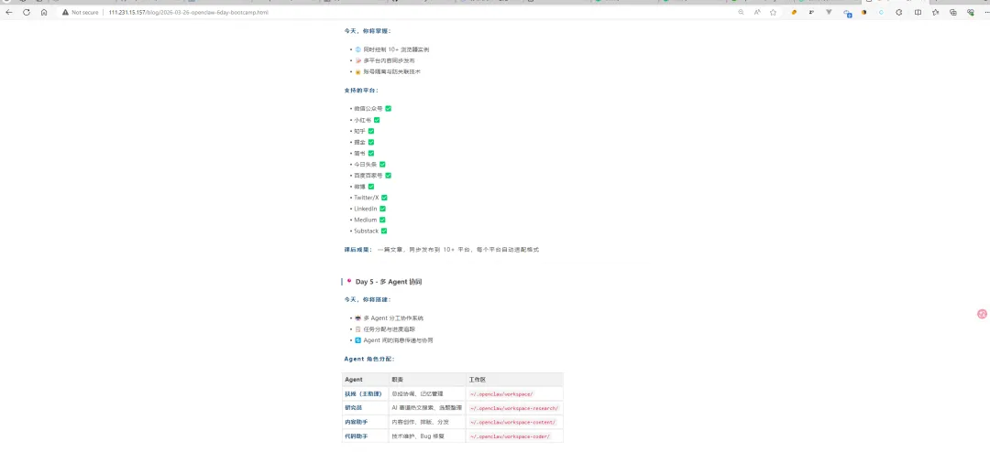Click the Agent column header in table
The image size is (990, 452).
[365, 380]
